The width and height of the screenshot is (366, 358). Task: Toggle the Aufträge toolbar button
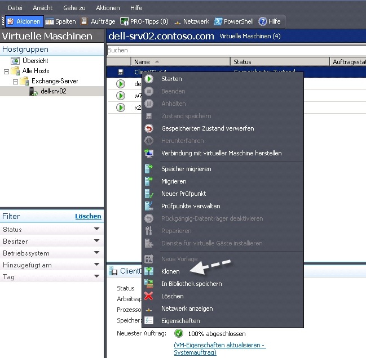(98, 21)
